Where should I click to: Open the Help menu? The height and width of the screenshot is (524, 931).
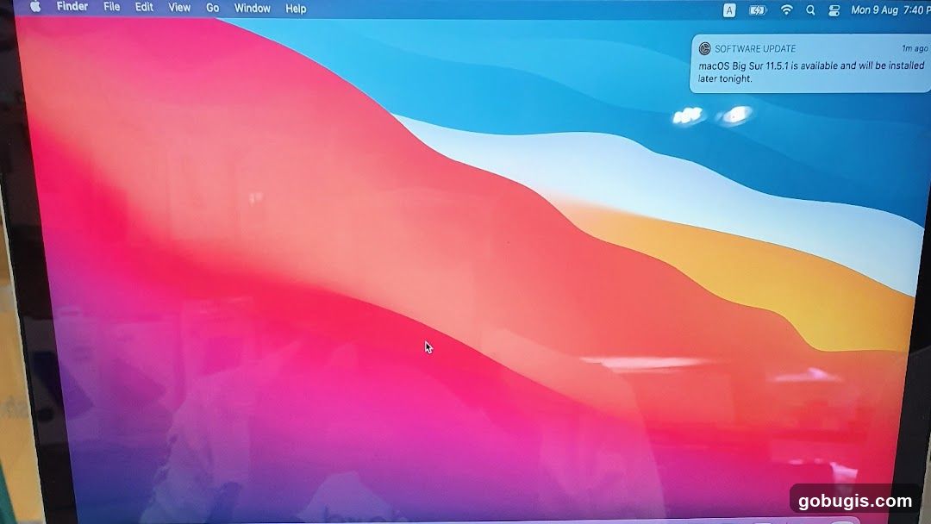pos(296,9)
